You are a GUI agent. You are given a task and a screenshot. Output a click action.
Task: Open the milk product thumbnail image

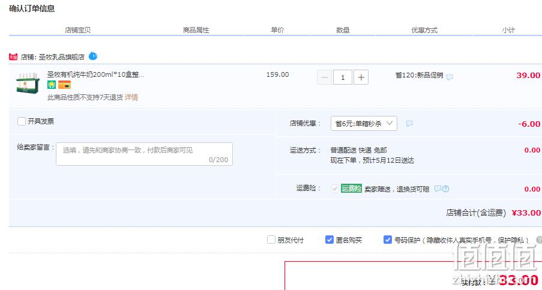(x=28, y=83)
